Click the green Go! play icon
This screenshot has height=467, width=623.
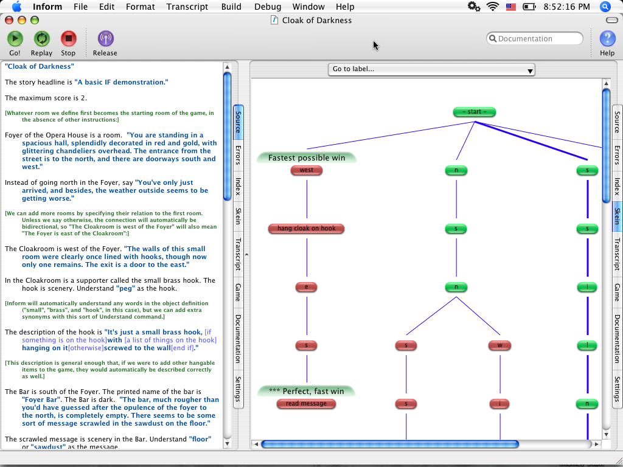pyautogui.click(x=15, y=38)
